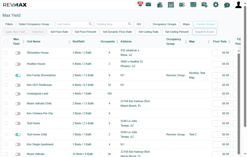Click the page's outer vertical scrollbar
Image resolution: width=247 pixels, height=157 pixels.
point(245,66)
